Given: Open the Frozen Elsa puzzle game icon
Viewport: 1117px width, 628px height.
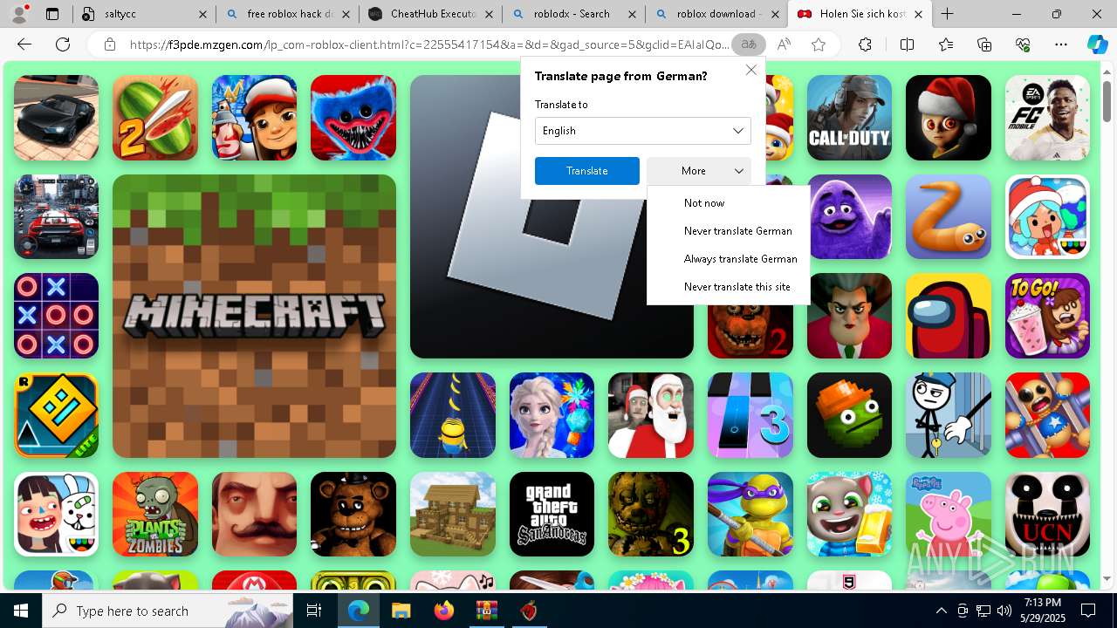Looking at the screenshot, I should pyautogui.click(x=552, y=415).
